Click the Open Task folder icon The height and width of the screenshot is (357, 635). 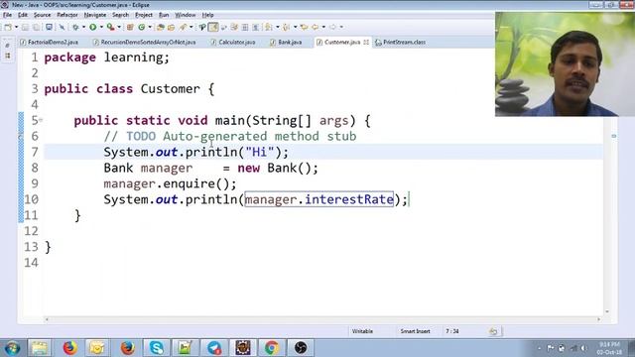coord(171,27)
